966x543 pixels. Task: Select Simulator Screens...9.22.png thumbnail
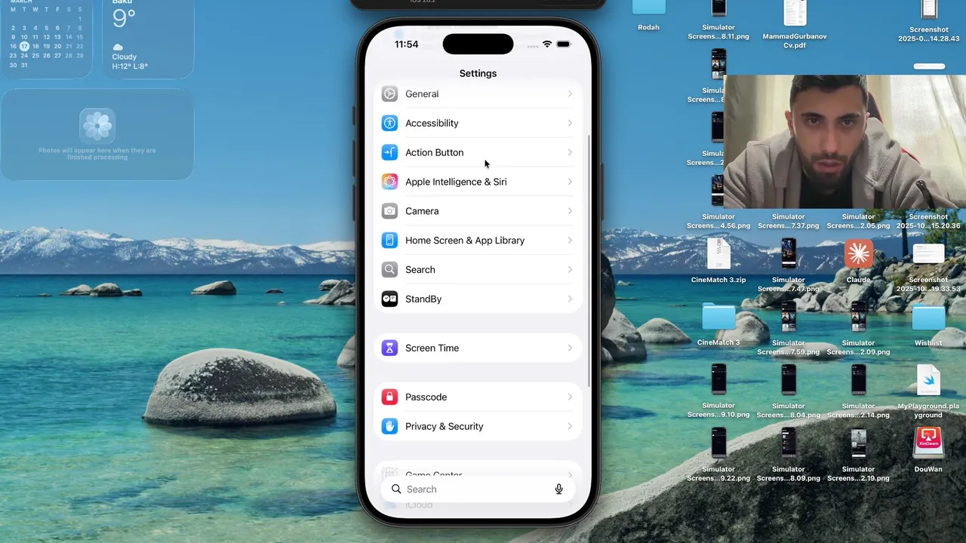click(718, 443)
